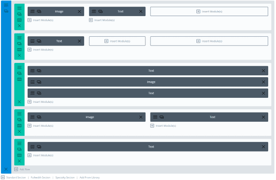Add a new row with Add Row

coord(22,169)
